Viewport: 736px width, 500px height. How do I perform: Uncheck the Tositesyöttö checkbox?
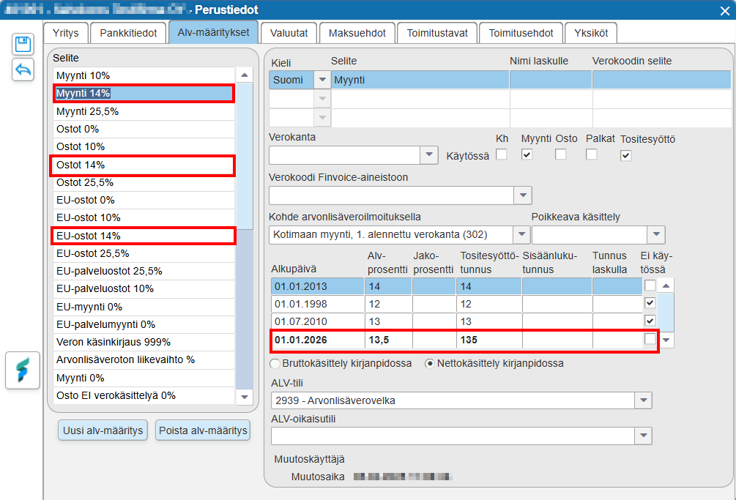pos(625,155)
